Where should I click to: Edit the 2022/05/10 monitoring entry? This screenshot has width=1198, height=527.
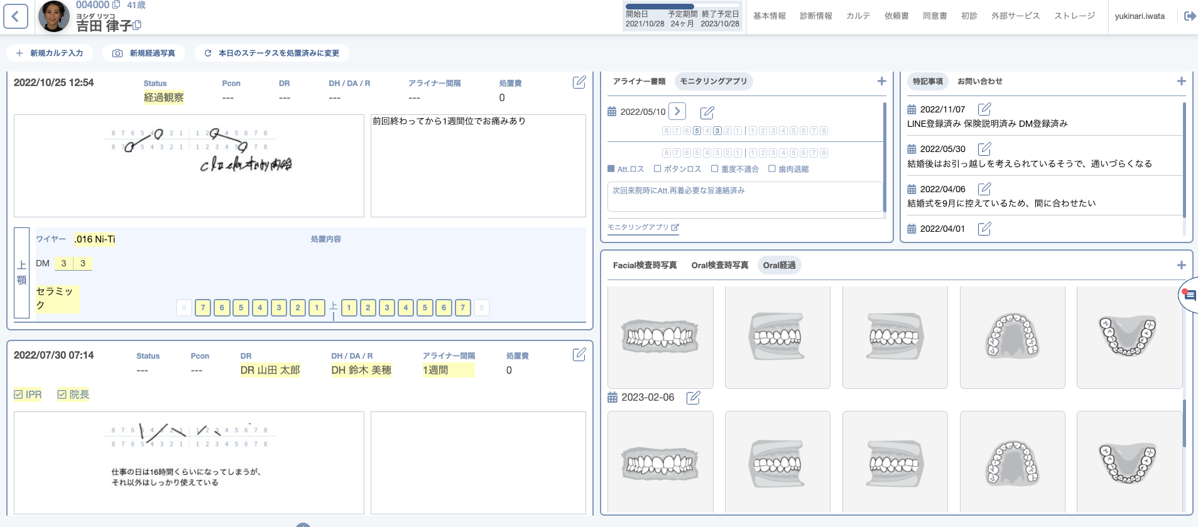tap(707, 112)
